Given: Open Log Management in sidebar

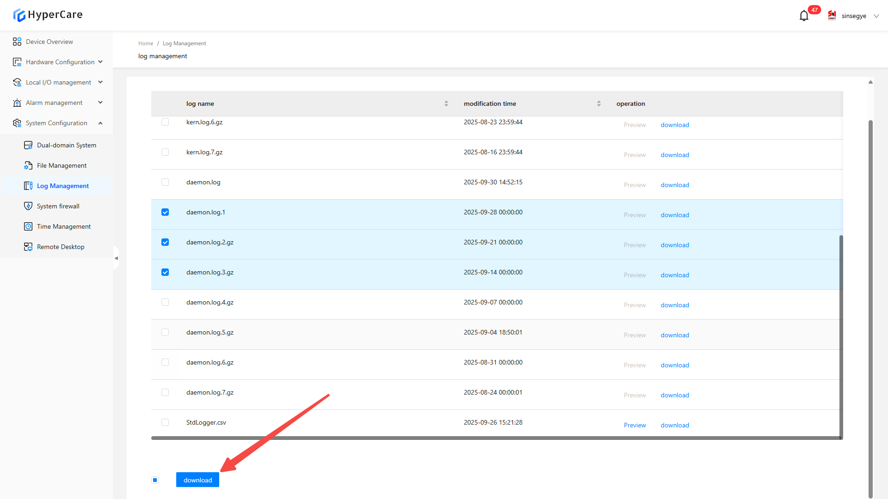Looking at the screenshot, I should pyautogui.click(x=62, y=186).
